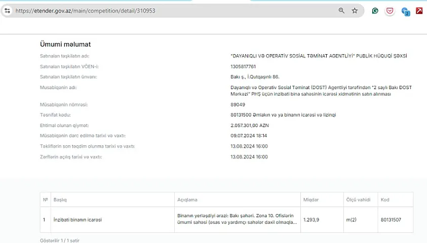427x243 pixels.
Task: Click the organization name DAYANIQLI VƏ OPERATİV text
Action: (x=319, y=56)
